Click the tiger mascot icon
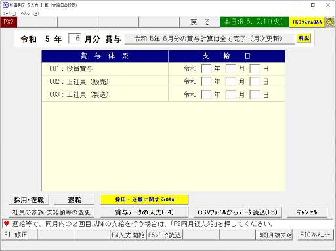Screen dimensions: 336x251 330,22
